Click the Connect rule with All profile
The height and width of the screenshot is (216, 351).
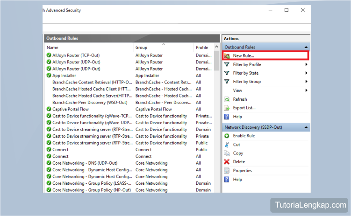pyautogui.click(x=129, y=156)
